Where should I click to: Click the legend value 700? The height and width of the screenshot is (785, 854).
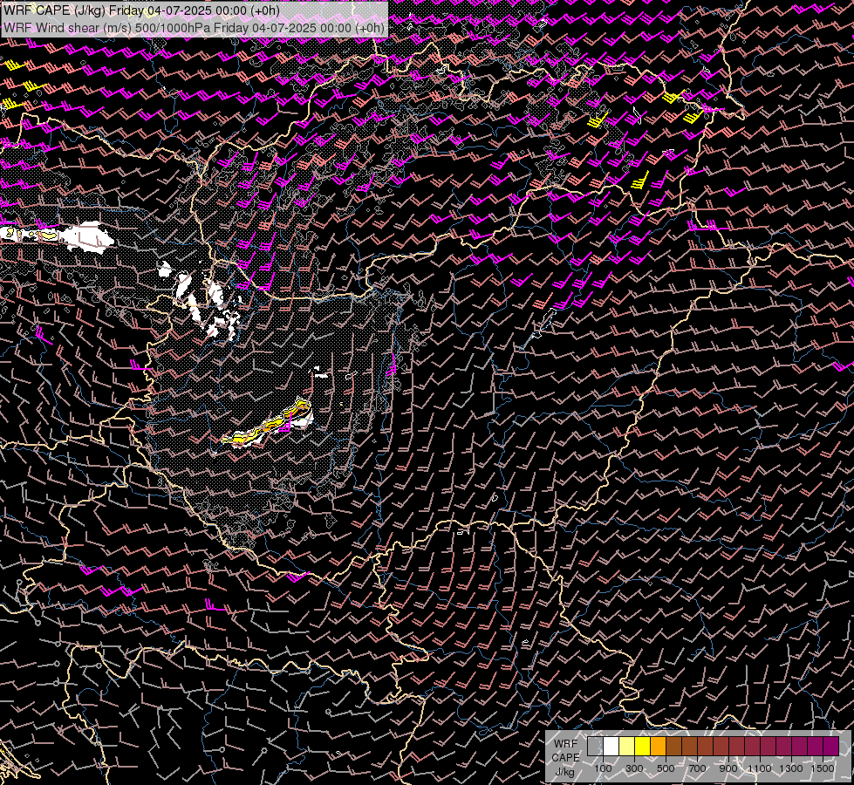697,768
